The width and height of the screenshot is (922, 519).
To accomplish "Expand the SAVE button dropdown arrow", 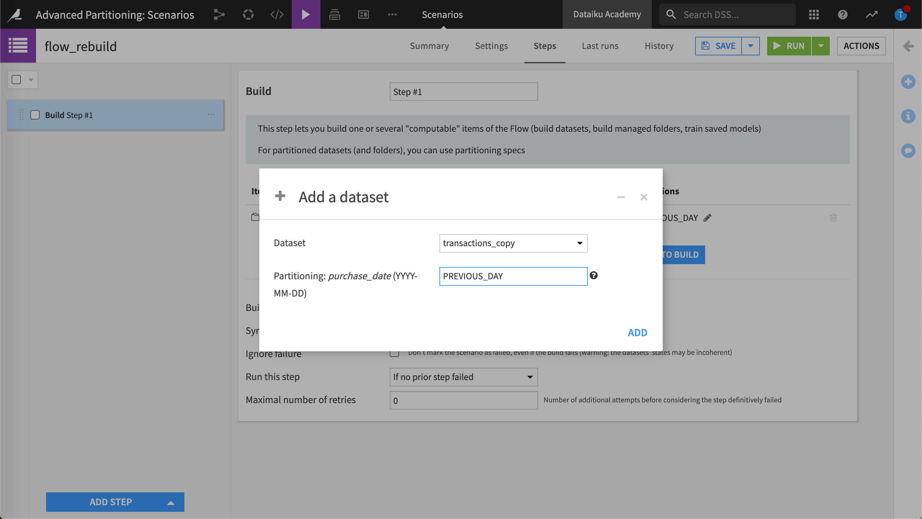I will point(751,46).
